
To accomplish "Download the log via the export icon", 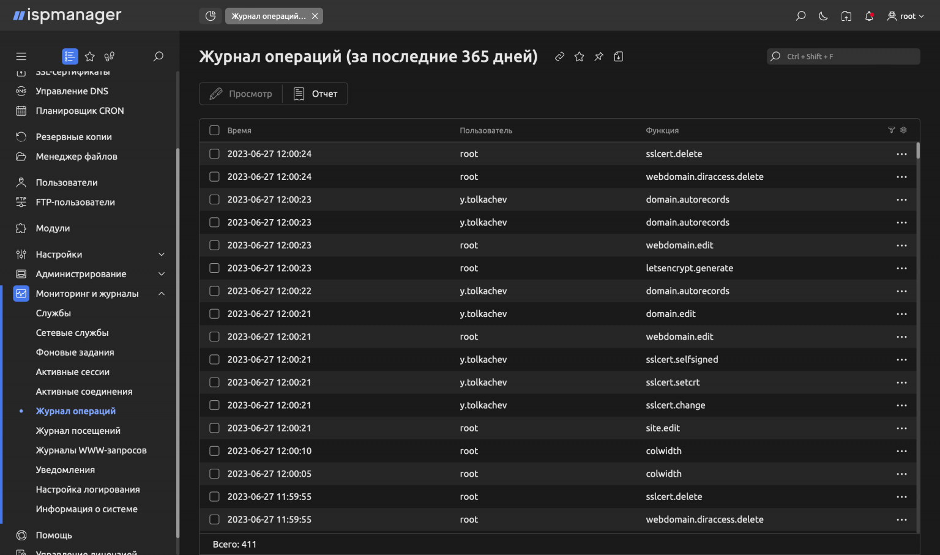I will click(x=618, y=56).
